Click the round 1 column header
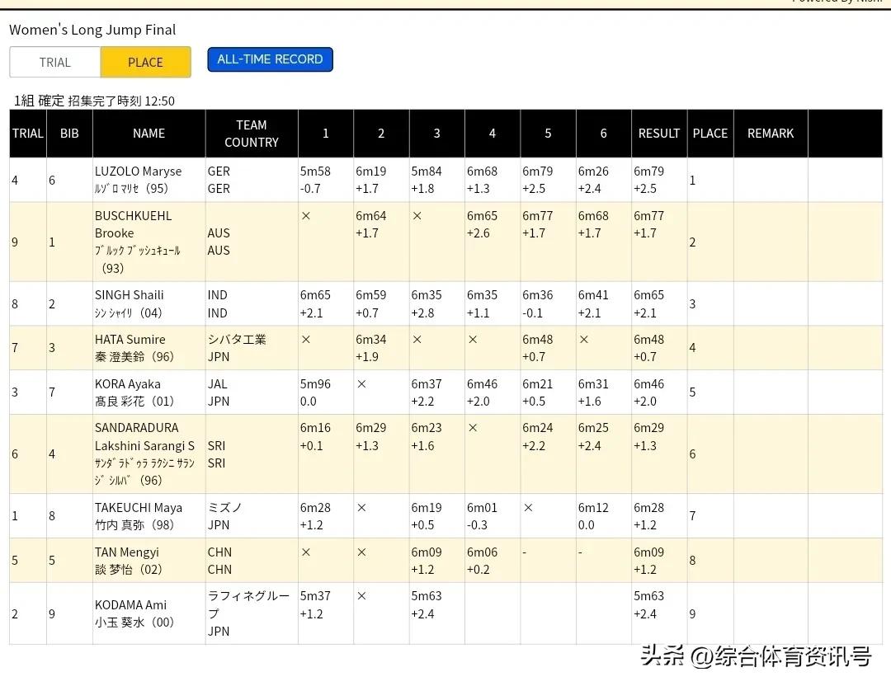 325,133
